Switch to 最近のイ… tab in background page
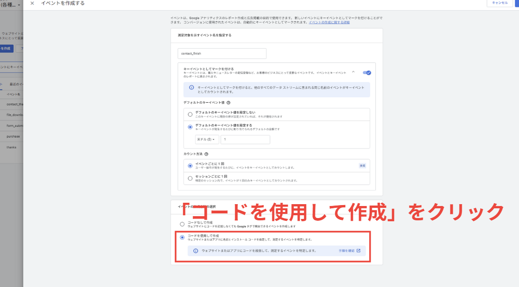The width and height of the screenshot is (519, 287). 16,84
